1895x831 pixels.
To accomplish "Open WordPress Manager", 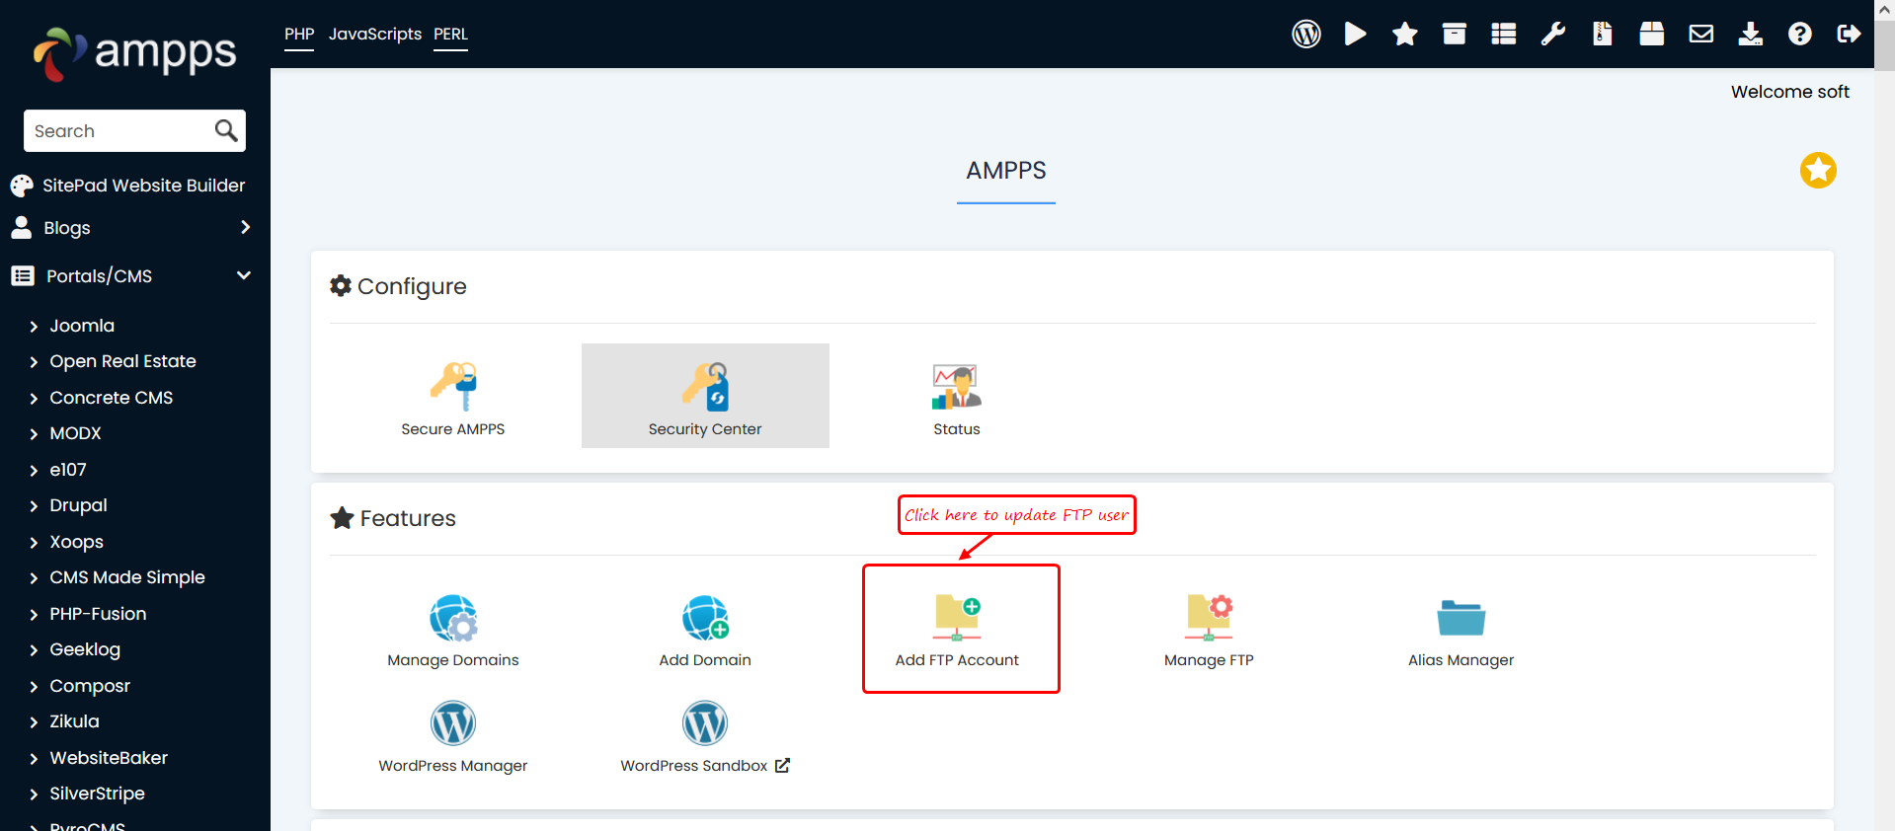I will pyautogui.click(x=453, y=736).
